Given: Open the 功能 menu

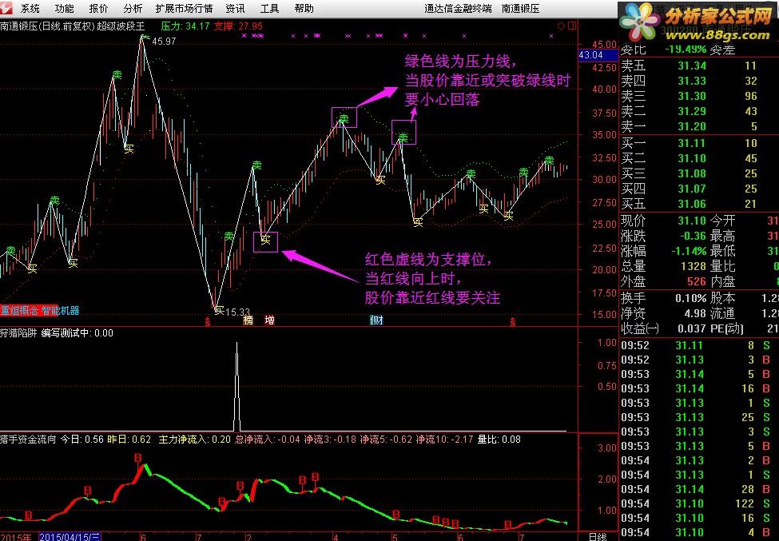Looking at the screenshot, I should (x=64, y=9).
